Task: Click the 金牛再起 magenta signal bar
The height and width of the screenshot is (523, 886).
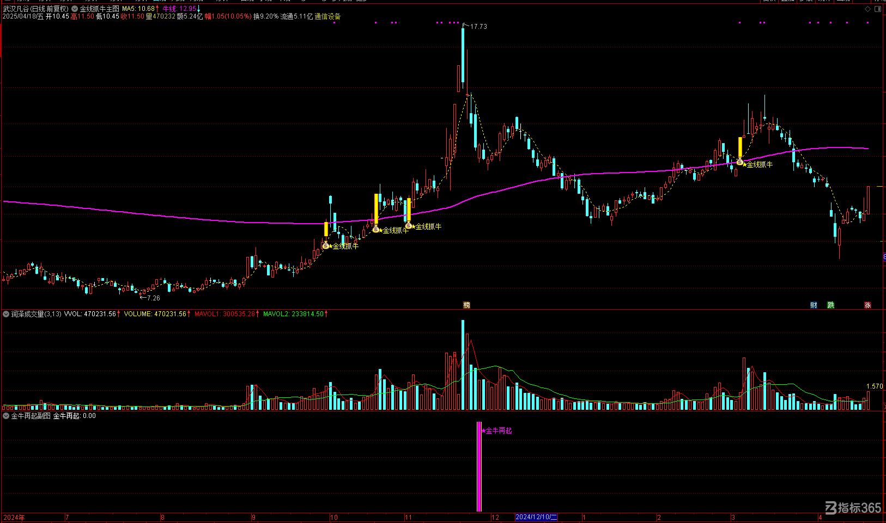Action: (480, 466)
